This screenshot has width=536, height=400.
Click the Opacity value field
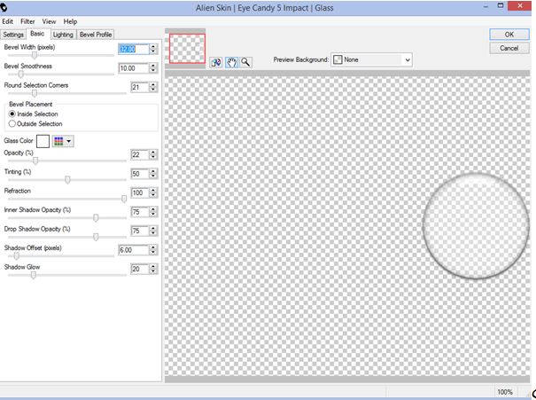tap(140, 154)
